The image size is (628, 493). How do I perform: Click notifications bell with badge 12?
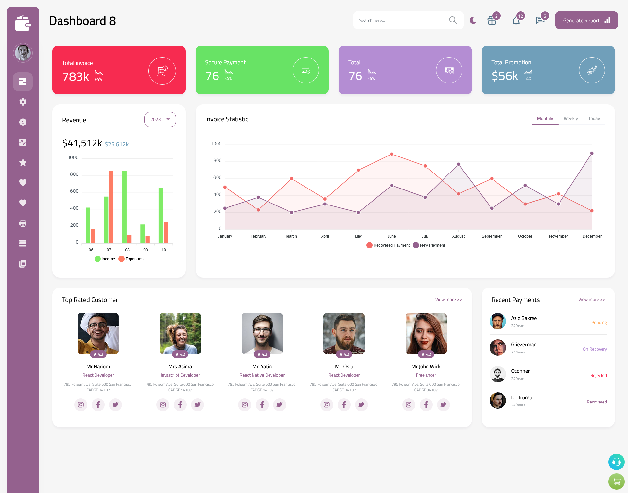(x=516, y=20)
